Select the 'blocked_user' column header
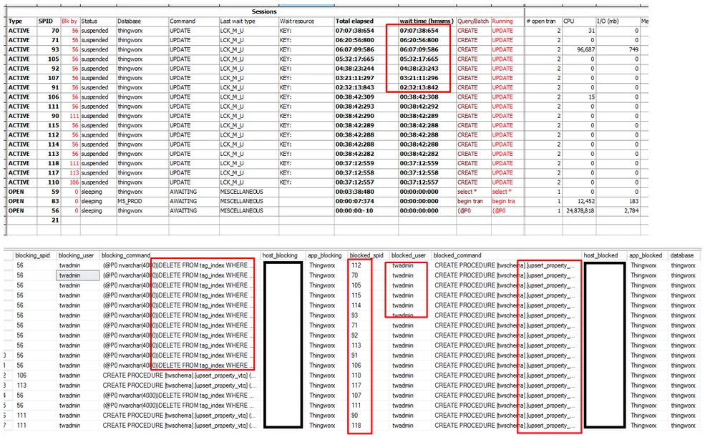Image resolution: width=715 pixels, height=437 pixels. coord(408,255)
